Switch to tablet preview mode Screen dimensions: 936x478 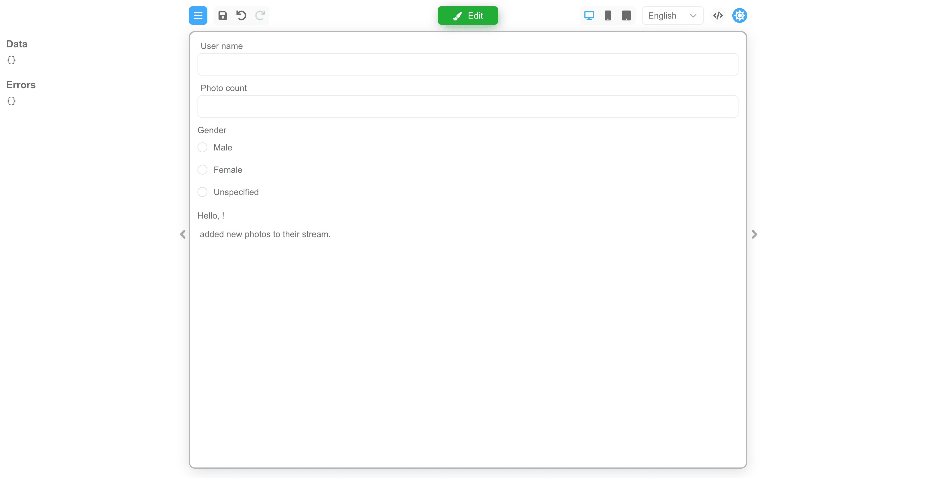(626, 15)
